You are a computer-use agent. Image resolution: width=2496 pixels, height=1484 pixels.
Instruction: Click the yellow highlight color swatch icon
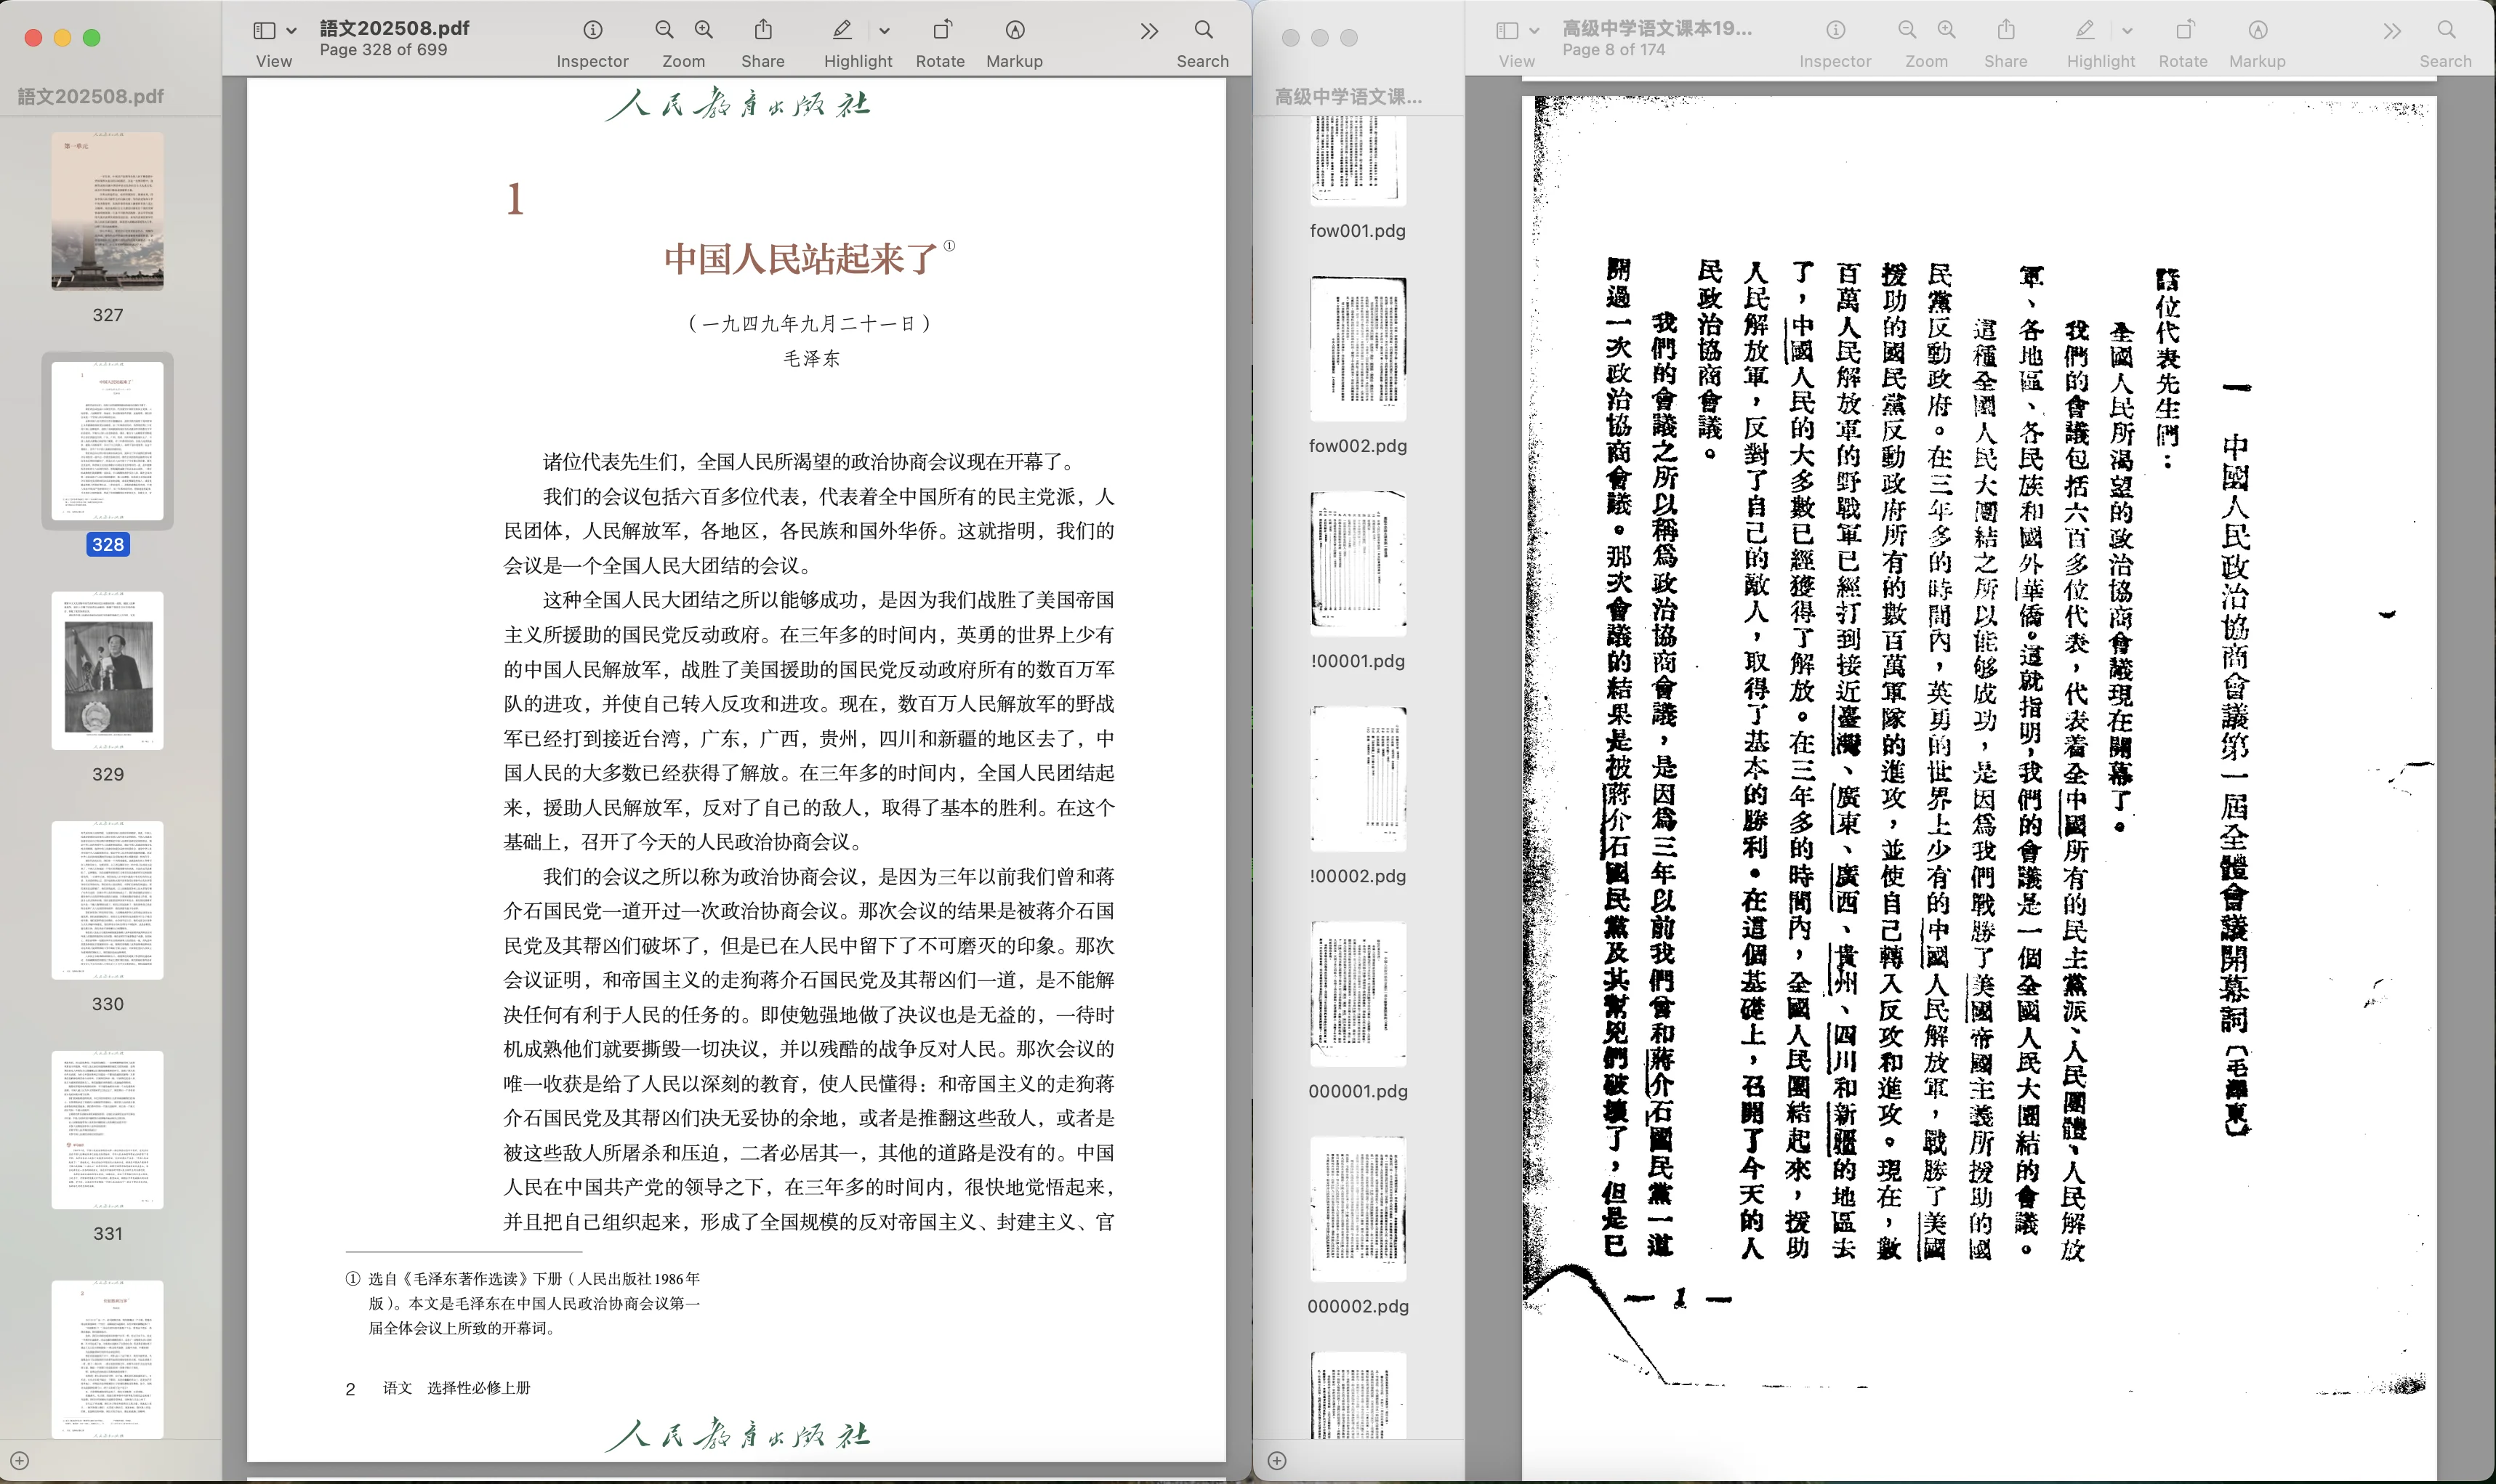[x=843, y=30]
